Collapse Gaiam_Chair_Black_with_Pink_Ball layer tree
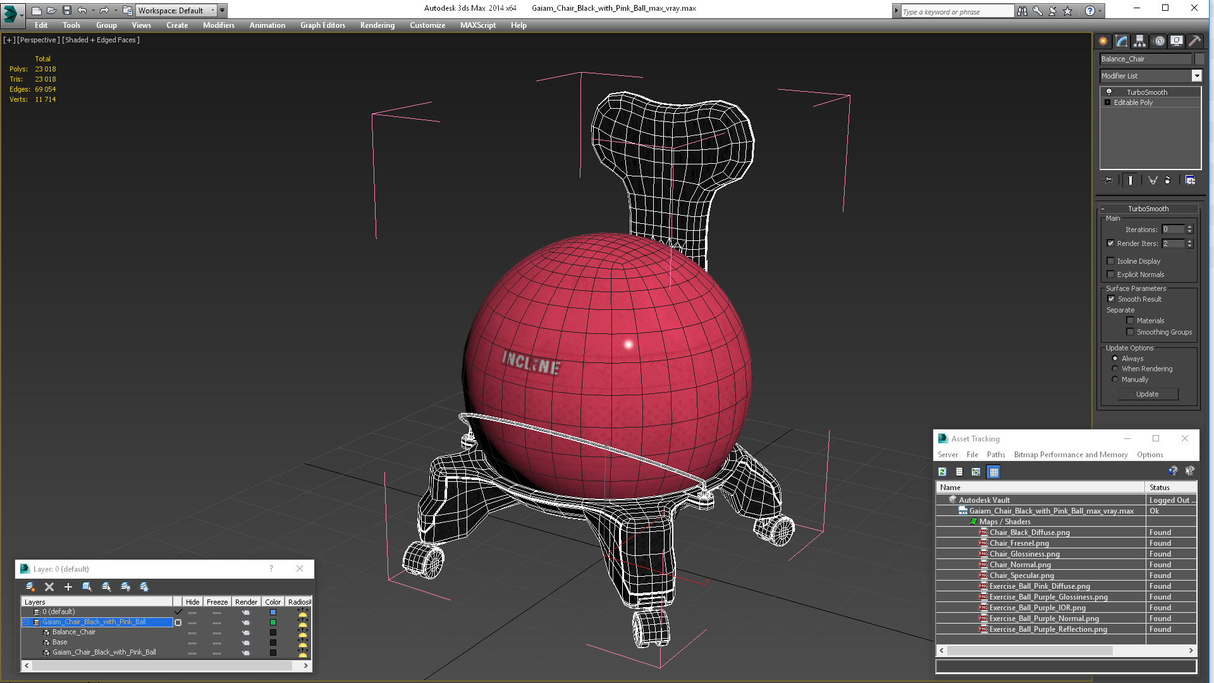Viewport: 1214px width, 683px height. [x=27, y=622]
